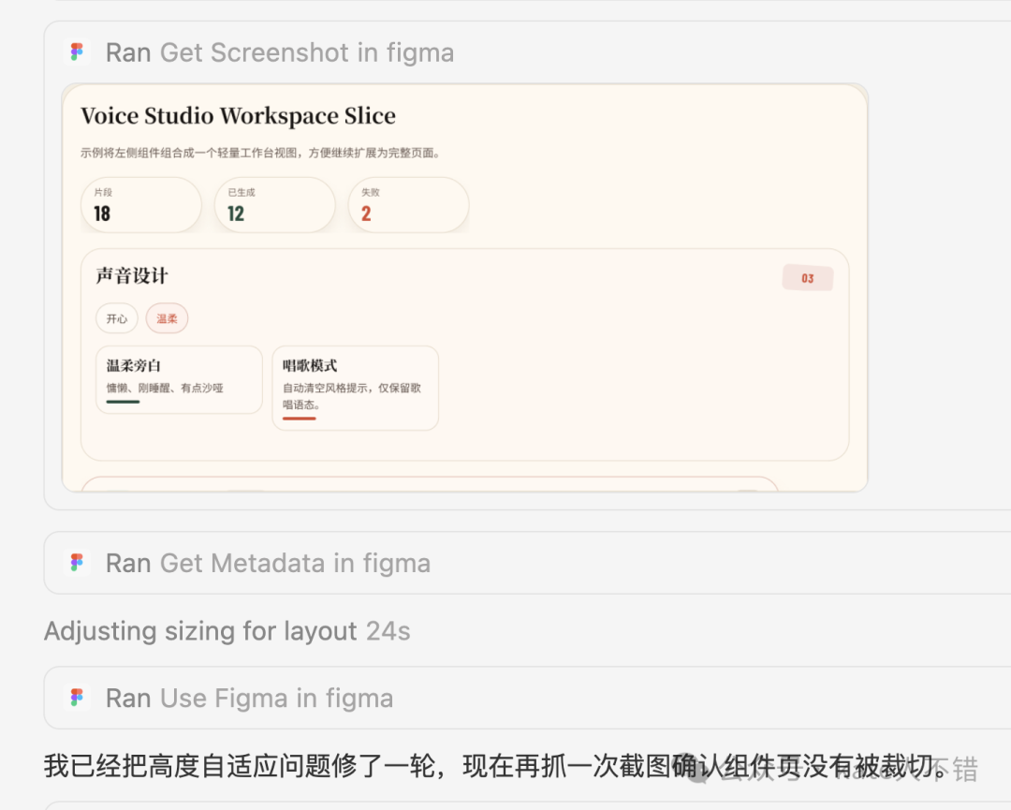
Task: Expand the Ran Get Metadata in figma row
Action: (268, 563)
